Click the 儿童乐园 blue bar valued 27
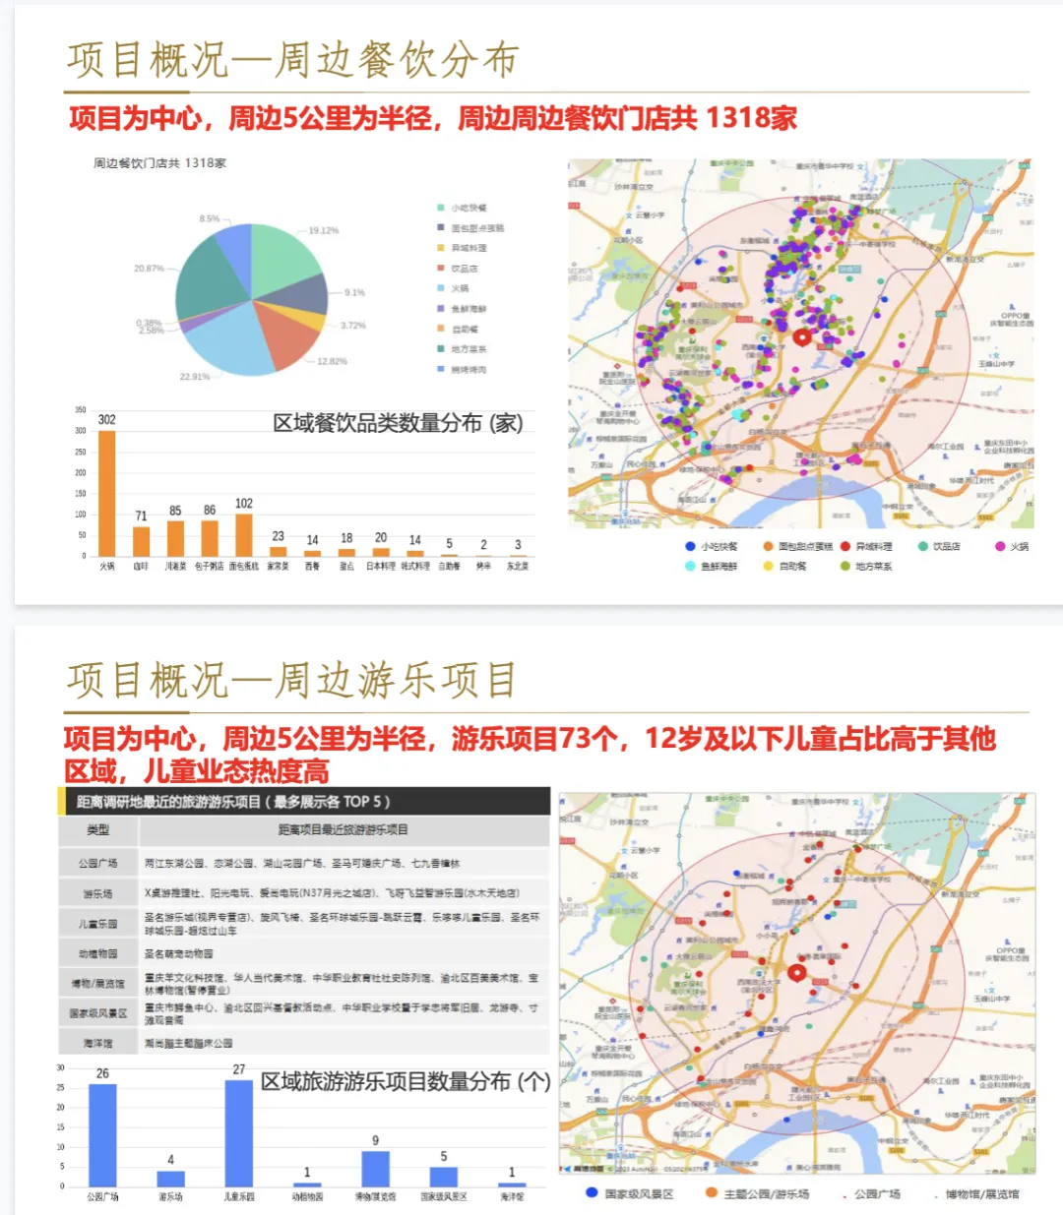 coord(239,1132)
